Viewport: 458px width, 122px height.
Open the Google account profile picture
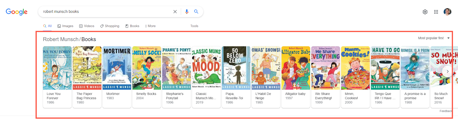[447, 12]
